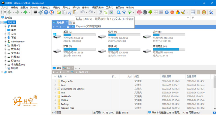Open the address bar history dropdown
The height and width of the screenshot is (115, 216).
(188, 18)
